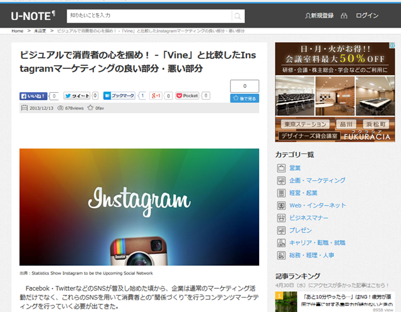Viewport: 401px width, 312px height.
Task: Open 総務・経理・人事 category
Action: (x=311, y=256)
